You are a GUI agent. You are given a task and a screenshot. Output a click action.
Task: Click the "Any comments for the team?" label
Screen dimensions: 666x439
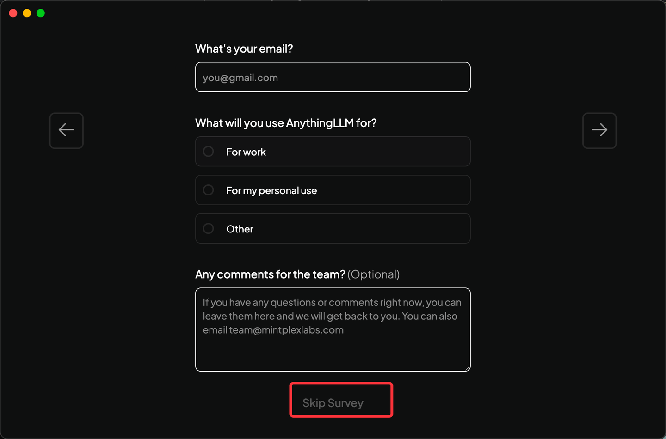click(270, 274)
